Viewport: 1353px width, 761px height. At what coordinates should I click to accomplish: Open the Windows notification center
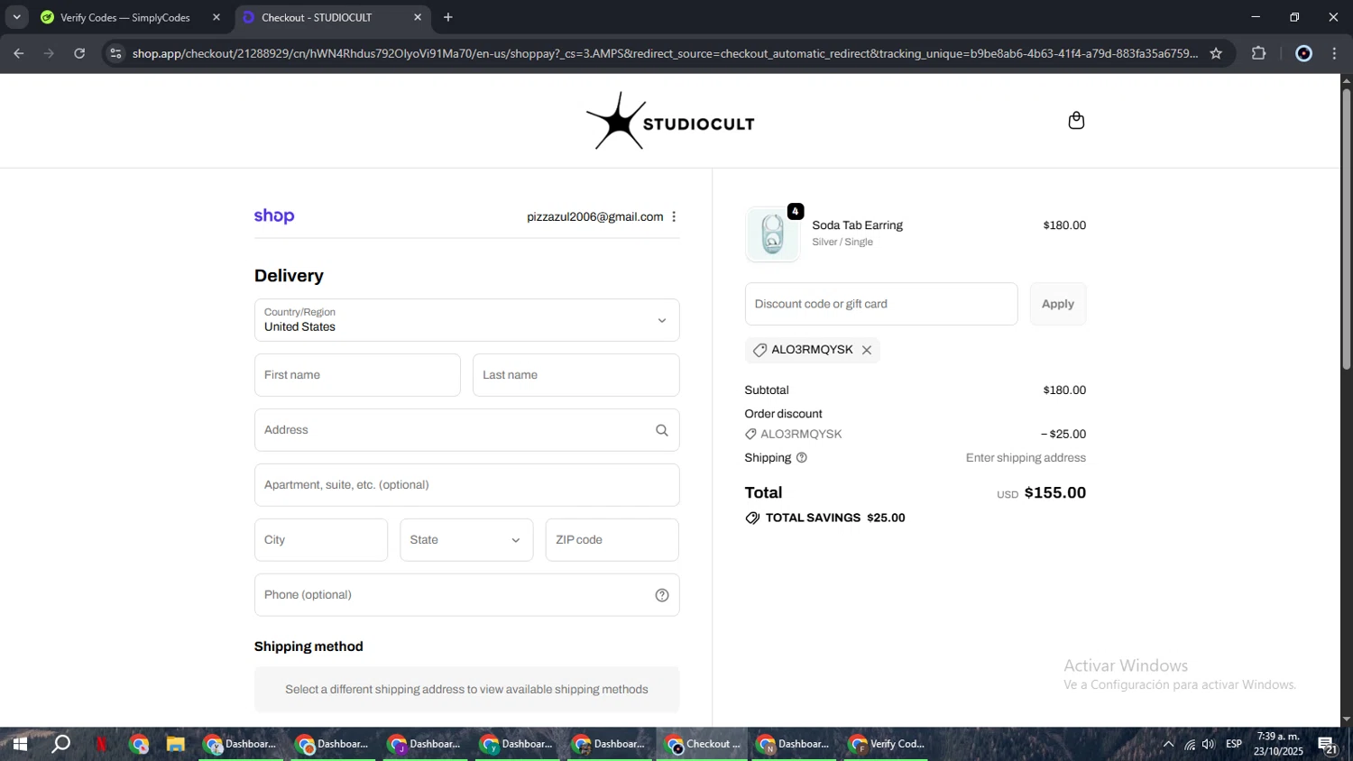(x=1328, y=745)
